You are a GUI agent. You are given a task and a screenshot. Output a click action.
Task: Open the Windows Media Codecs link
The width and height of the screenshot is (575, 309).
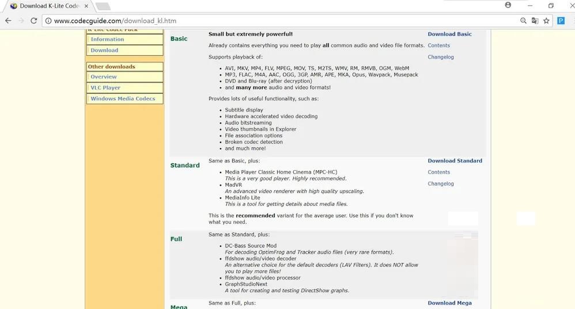click(x=123, y=99)
